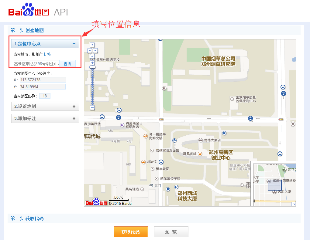Click the Baidu 地图 API header logo
The height and width of the screenshot is (240, 310).
[38, 10]
